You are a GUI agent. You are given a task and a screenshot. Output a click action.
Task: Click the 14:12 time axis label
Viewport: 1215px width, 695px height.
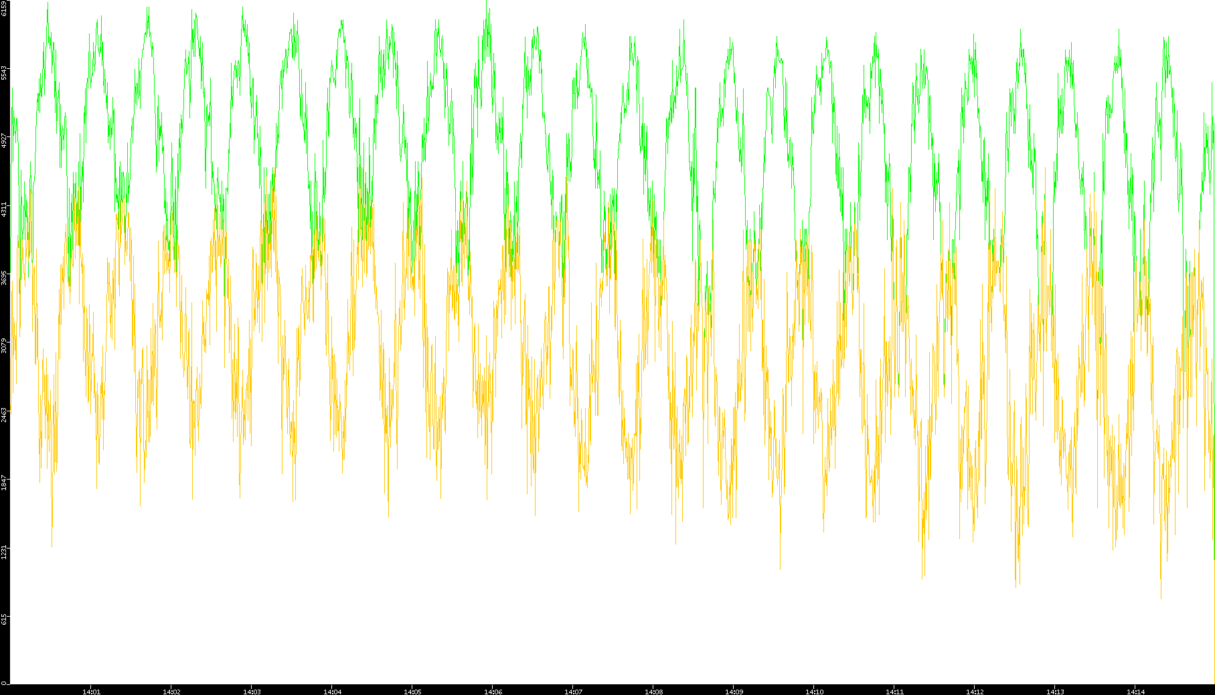(x=975, y=692)
